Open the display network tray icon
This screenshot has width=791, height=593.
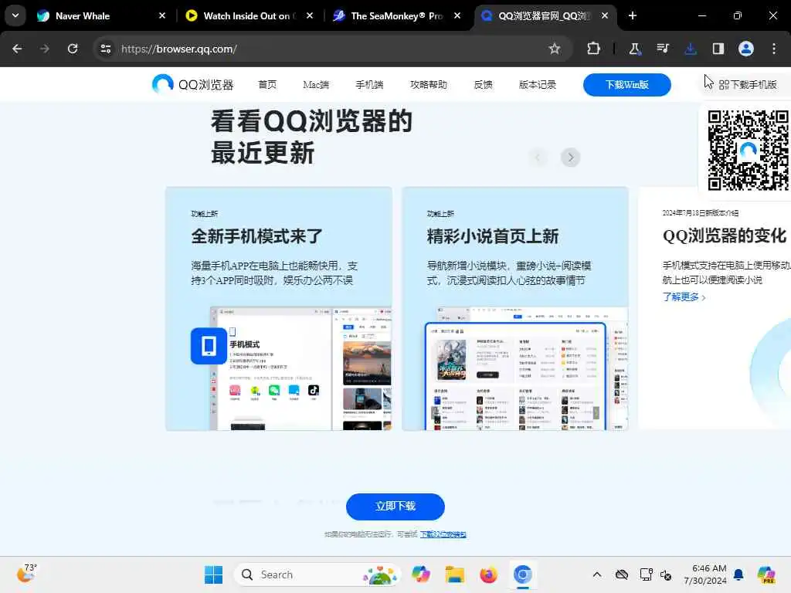coord(647,574)
